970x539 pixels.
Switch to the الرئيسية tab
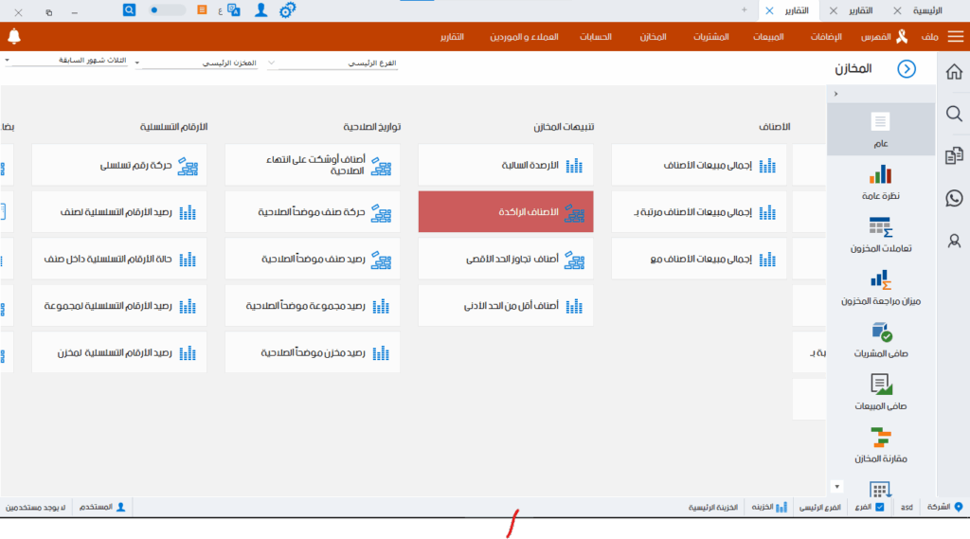click(926, 10)
